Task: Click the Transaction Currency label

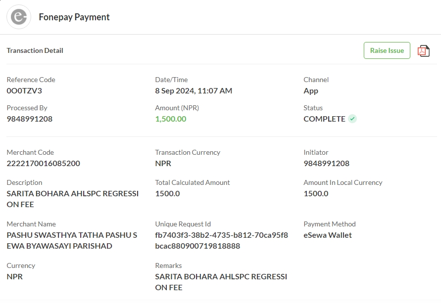Action: [x=188, y=152]
